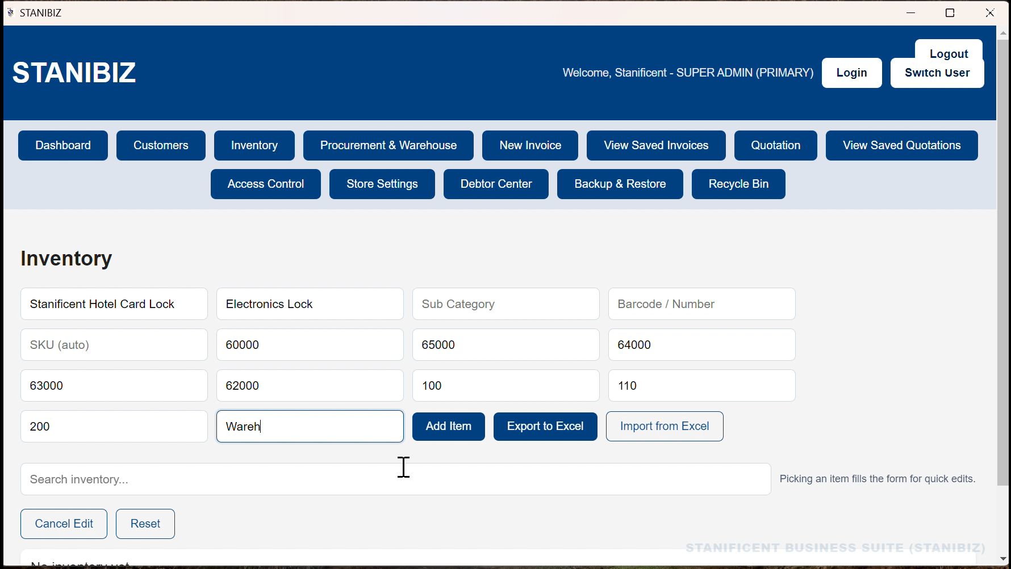
Task: Create a New Invoice
Action: click(x=529, y=145)
